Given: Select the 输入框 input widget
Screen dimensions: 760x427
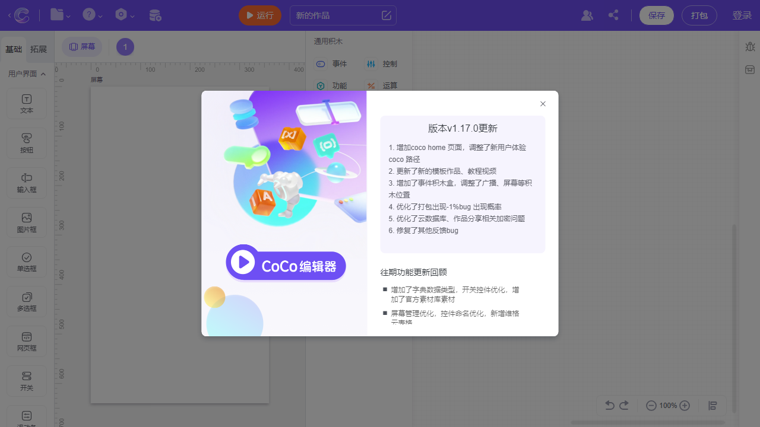Looking at the screenshot, I should point(27,183).
